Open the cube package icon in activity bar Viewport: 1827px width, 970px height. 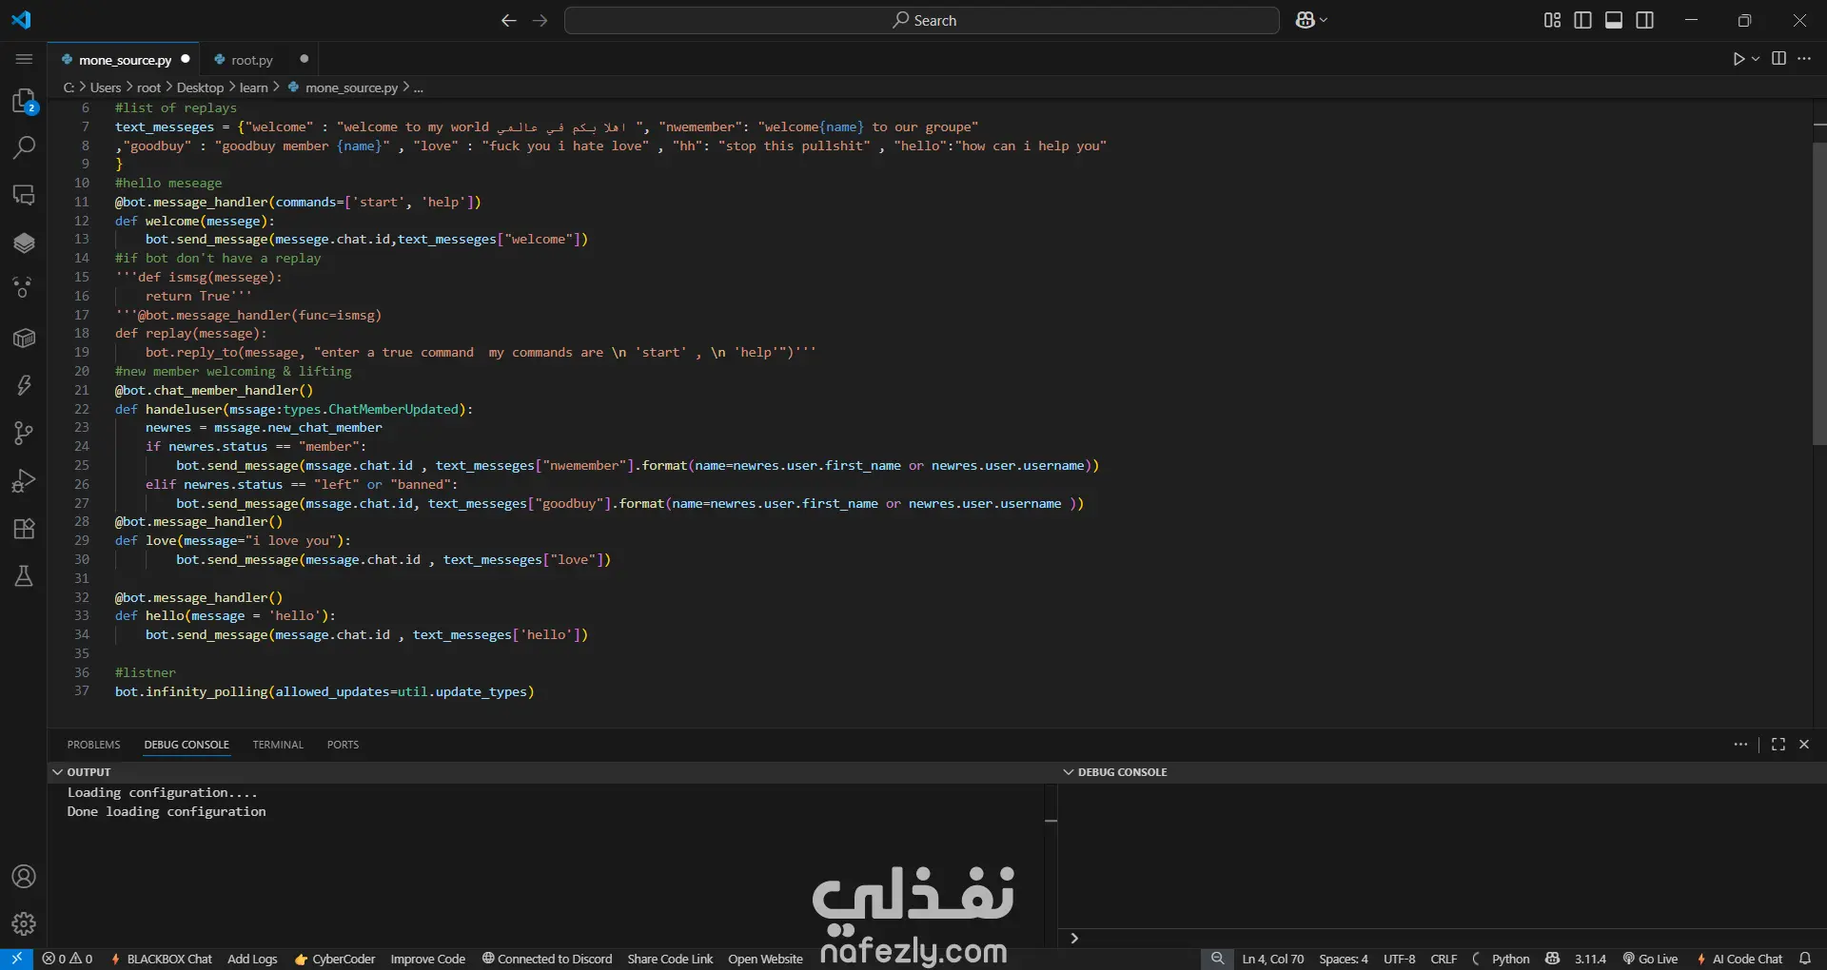point(24,339)
